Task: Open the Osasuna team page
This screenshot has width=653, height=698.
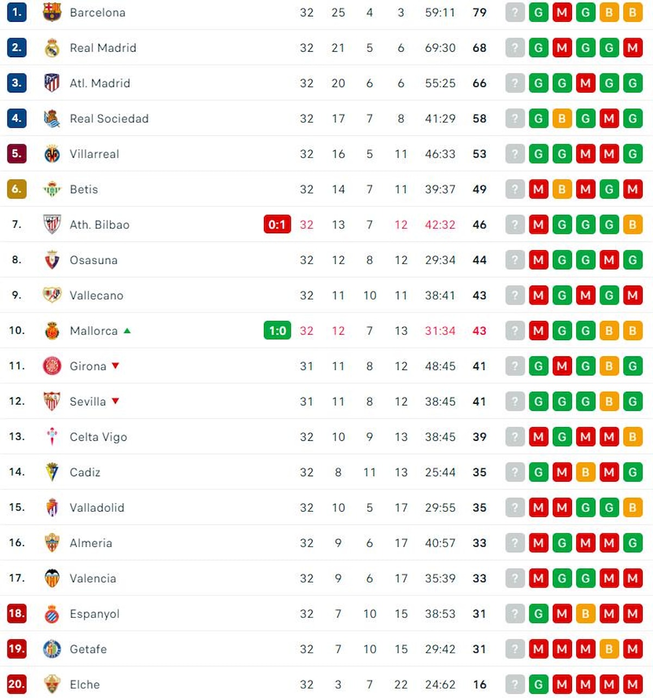Action: coord(94,260)
